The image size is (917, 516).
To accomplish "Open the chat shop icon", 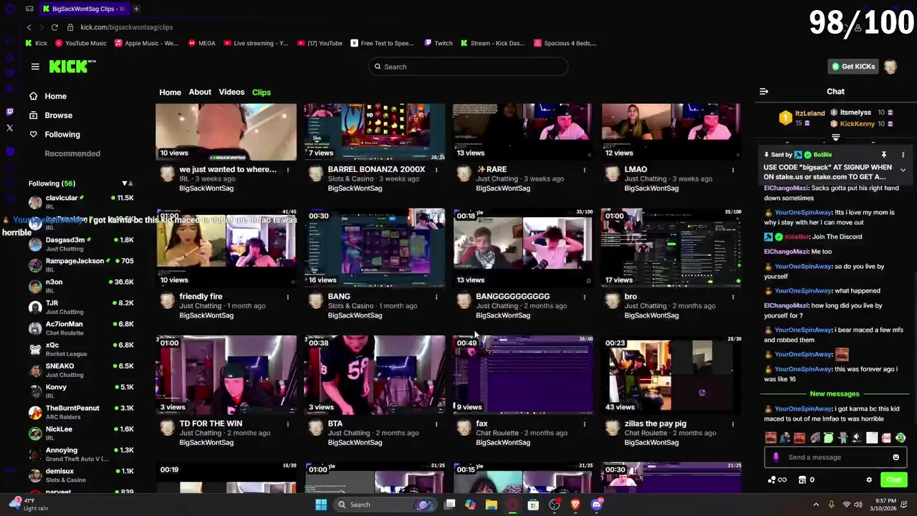I will [802, 480].
